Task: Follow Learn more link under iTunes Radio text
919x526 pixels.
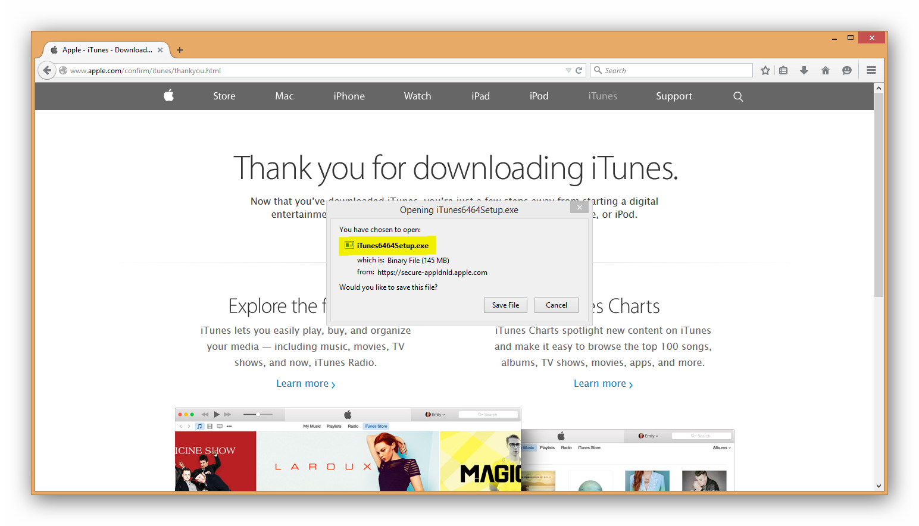Action: [x=306, y=384]
